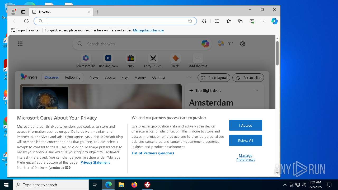This screenshot has width=338, height=190.
Task: Switch to the Following tab
Action: coord(73,77)
